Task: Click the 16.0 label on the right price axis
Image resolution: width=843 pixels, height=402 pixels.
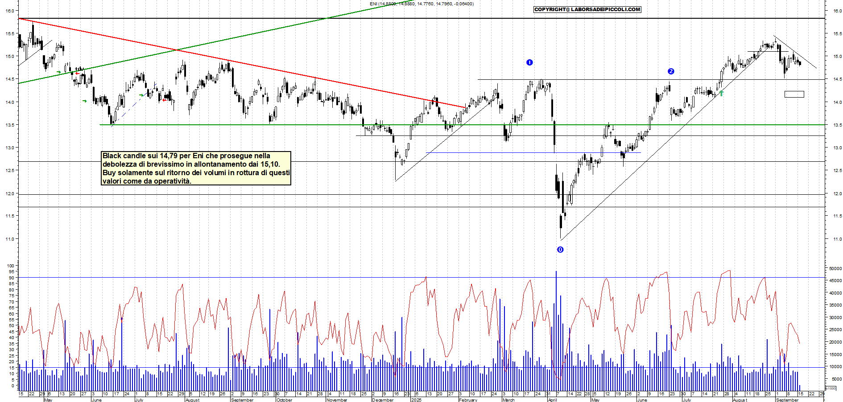Action: (x=837, y=11)
